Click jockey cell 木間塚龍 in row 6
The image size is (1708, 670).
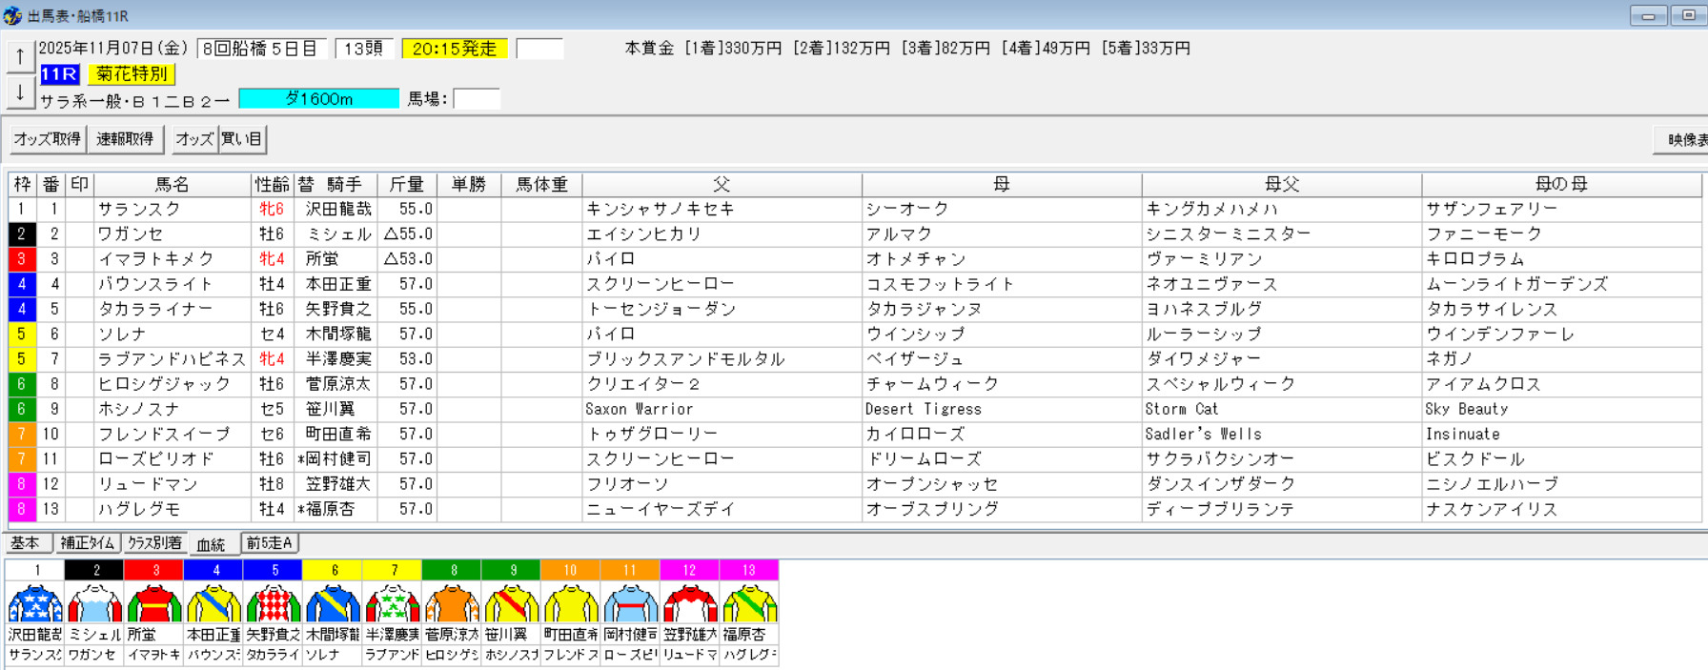point(338,335)
